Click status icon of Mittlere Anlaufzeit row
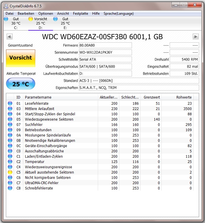 [10, 109]
